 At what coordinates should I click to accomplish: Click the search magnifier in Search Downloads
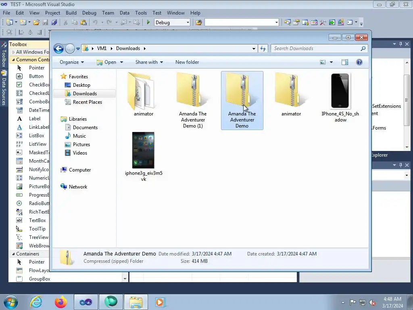point(363,48)
